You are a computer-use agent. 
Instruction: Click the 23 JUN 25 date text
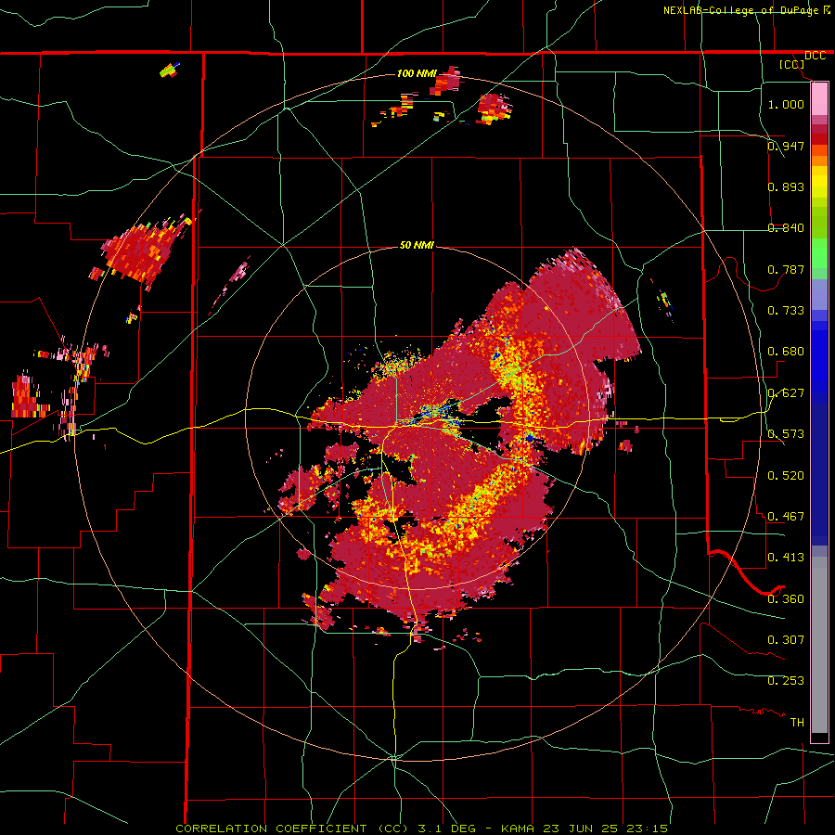click(580, 829)
